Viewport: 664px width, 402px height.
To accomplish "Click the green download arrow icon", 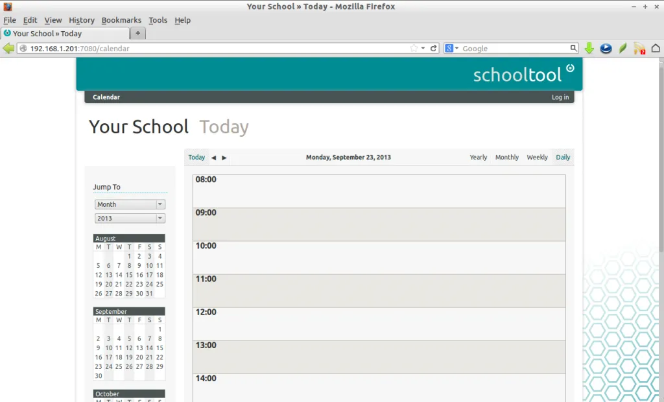I will [589, 48].
